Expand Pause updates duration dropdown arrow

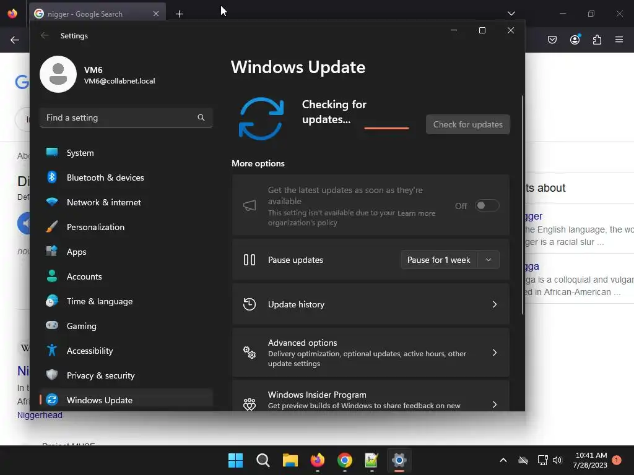(489, 260)
